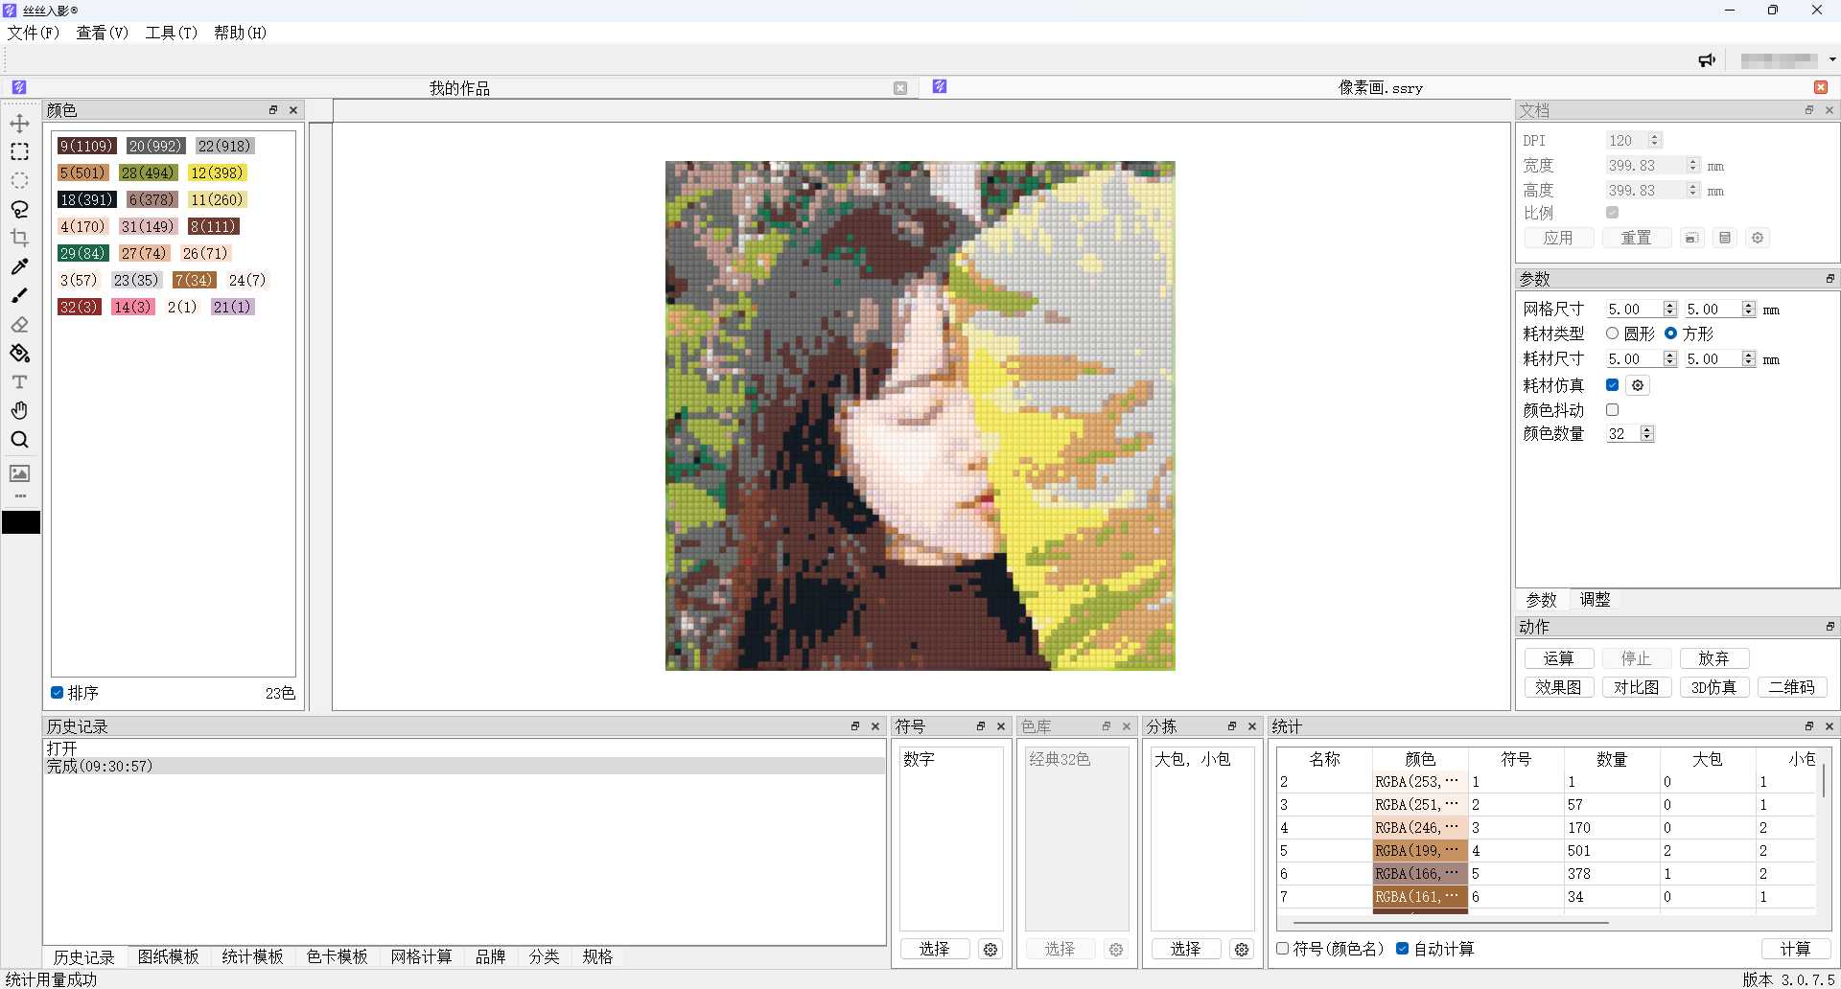Viewport: 1841px width, 989px height.
Task: Select the Move tool in left toolbar
Action: point(19,124)
